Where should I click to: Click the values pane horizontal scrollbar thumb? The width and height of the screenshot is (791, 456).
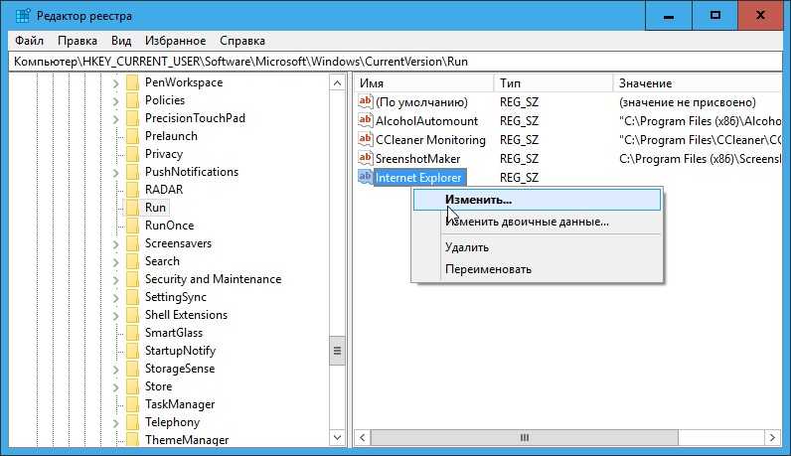tap(524, 437)
